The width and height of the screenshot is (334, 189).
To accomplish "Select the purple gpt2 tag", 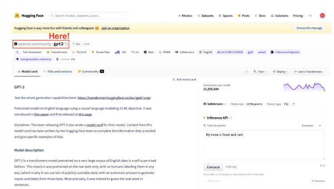I will (x=251, y=52).
